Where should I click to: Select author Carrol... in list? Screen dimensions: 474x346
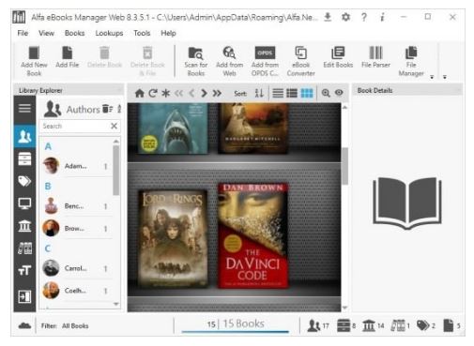click(x=77, y=268)
